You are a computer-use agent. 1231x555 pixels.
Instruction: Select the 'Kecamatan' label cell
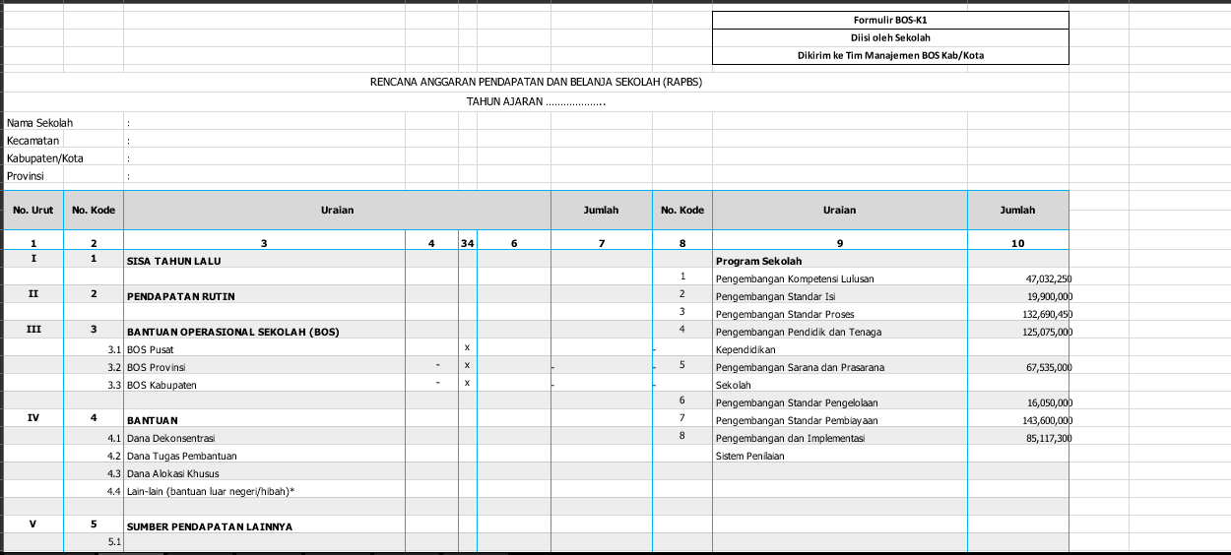[x=33, y=141]
